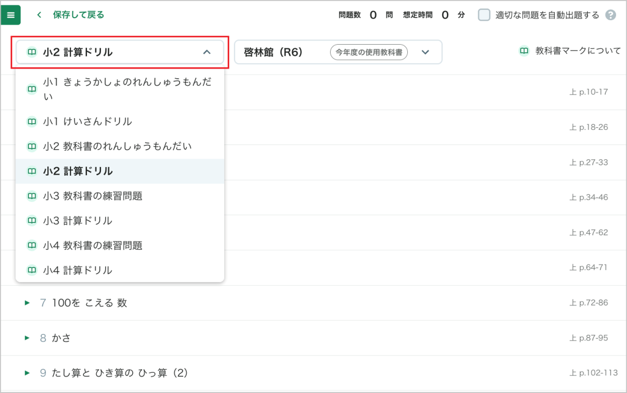Click book icon next to 小2 教科書のれんしゅうもんだい
Image resolution: width=627 pixels, height=393 pixels.
[x=32, y=146]
